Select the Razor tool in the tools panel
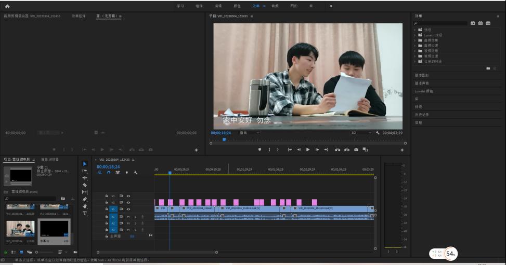 pyautogui.click(x=85, y=185)
